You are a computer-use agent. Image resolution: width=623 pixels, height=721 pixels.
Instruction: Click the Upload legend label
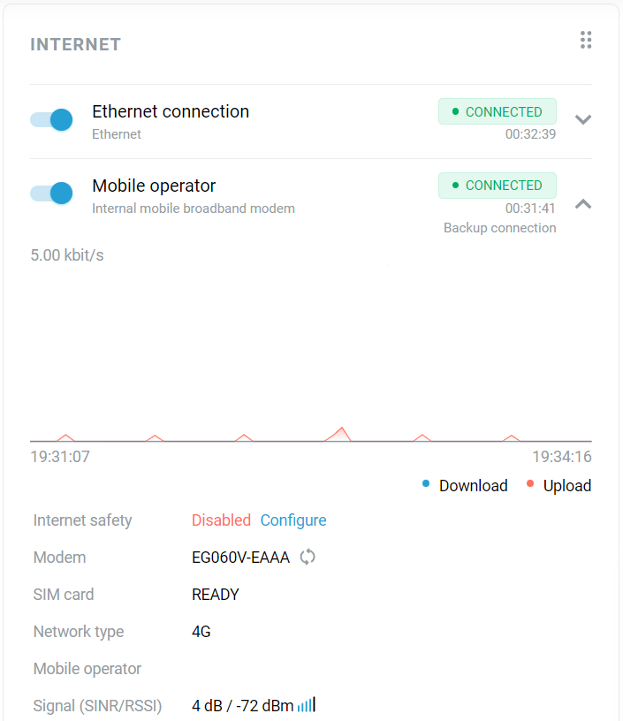tap(566, 485)
